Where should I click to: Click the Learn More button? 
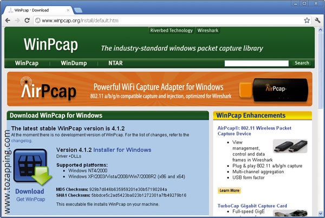coord(230,190)
